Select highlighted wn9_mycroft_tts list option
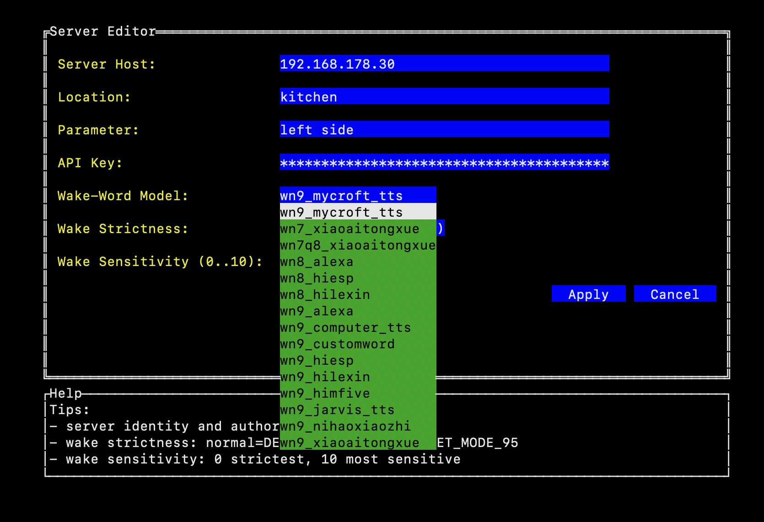The height and width of the screenshot is (522, 764). 357,212
